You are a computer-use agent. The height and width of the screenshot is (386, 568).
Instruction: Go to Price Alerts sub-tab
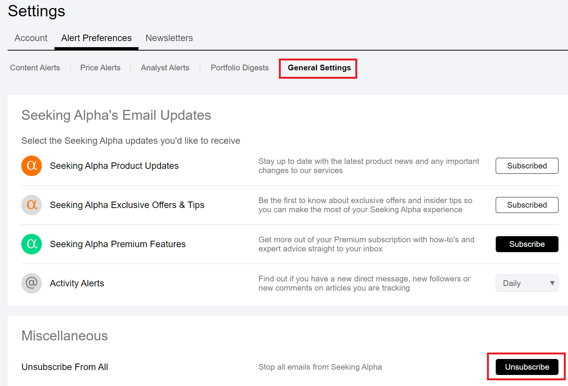[100, 68]
